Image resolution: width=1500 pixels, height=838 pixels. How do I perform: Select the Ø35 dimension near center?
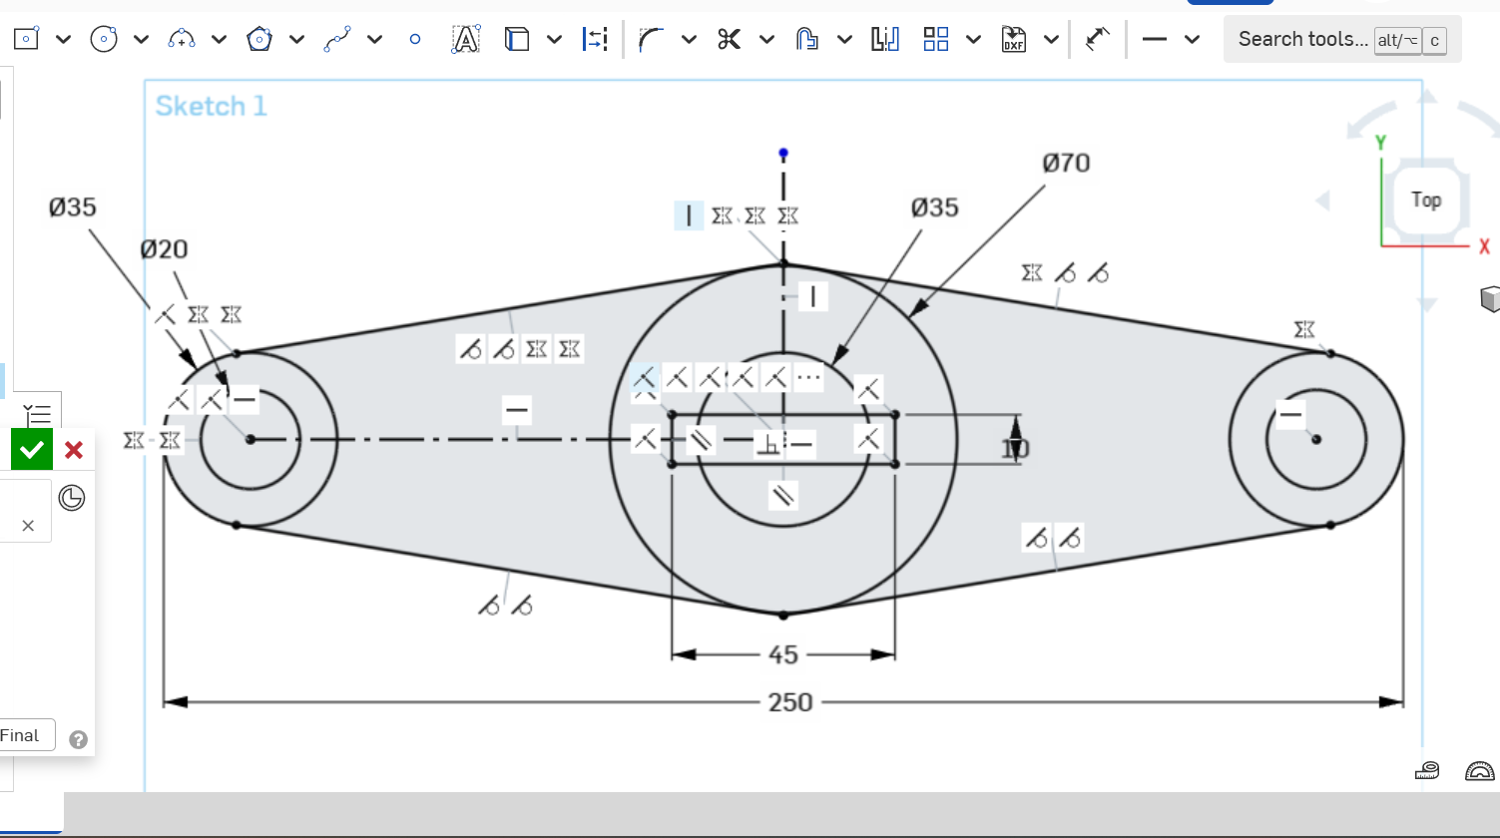coord(935,208)
